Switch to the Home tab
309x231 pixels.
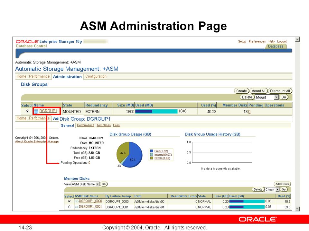click(x=21, y=76)
